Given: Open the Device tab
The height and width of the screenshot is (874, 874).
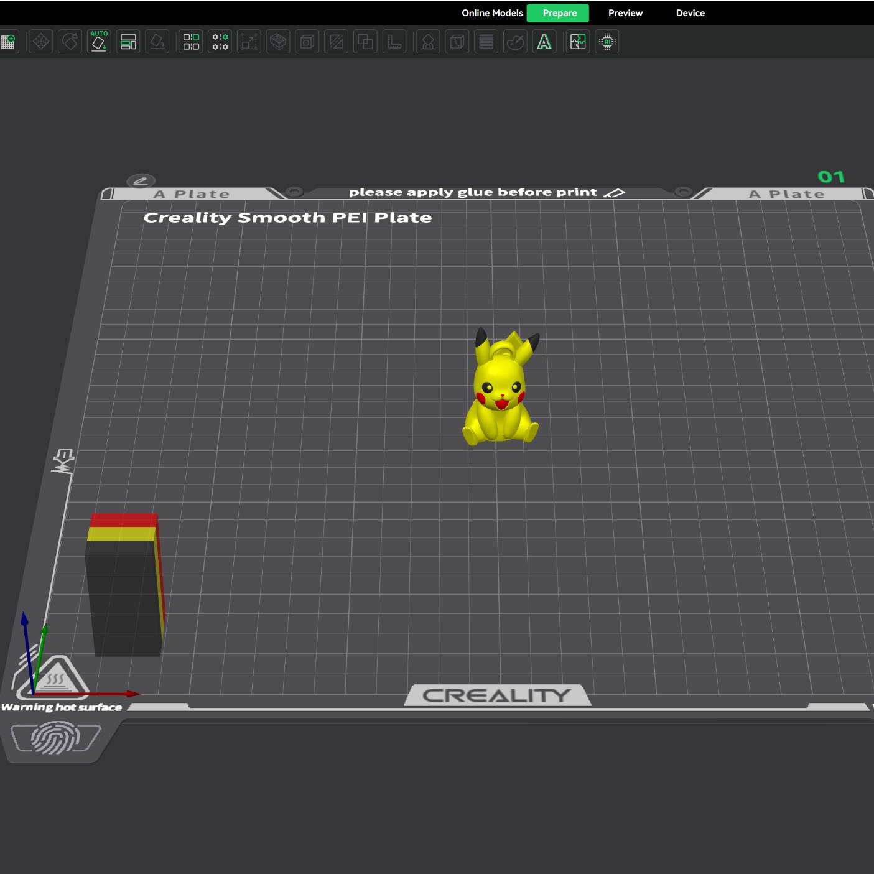Looking at the screenshot, I should tap(690, 13).
